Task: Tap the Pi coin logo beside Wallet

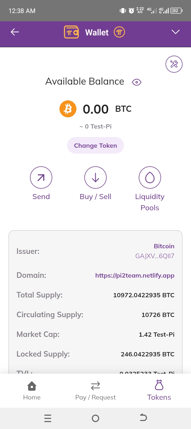Action: pos(119,32)
